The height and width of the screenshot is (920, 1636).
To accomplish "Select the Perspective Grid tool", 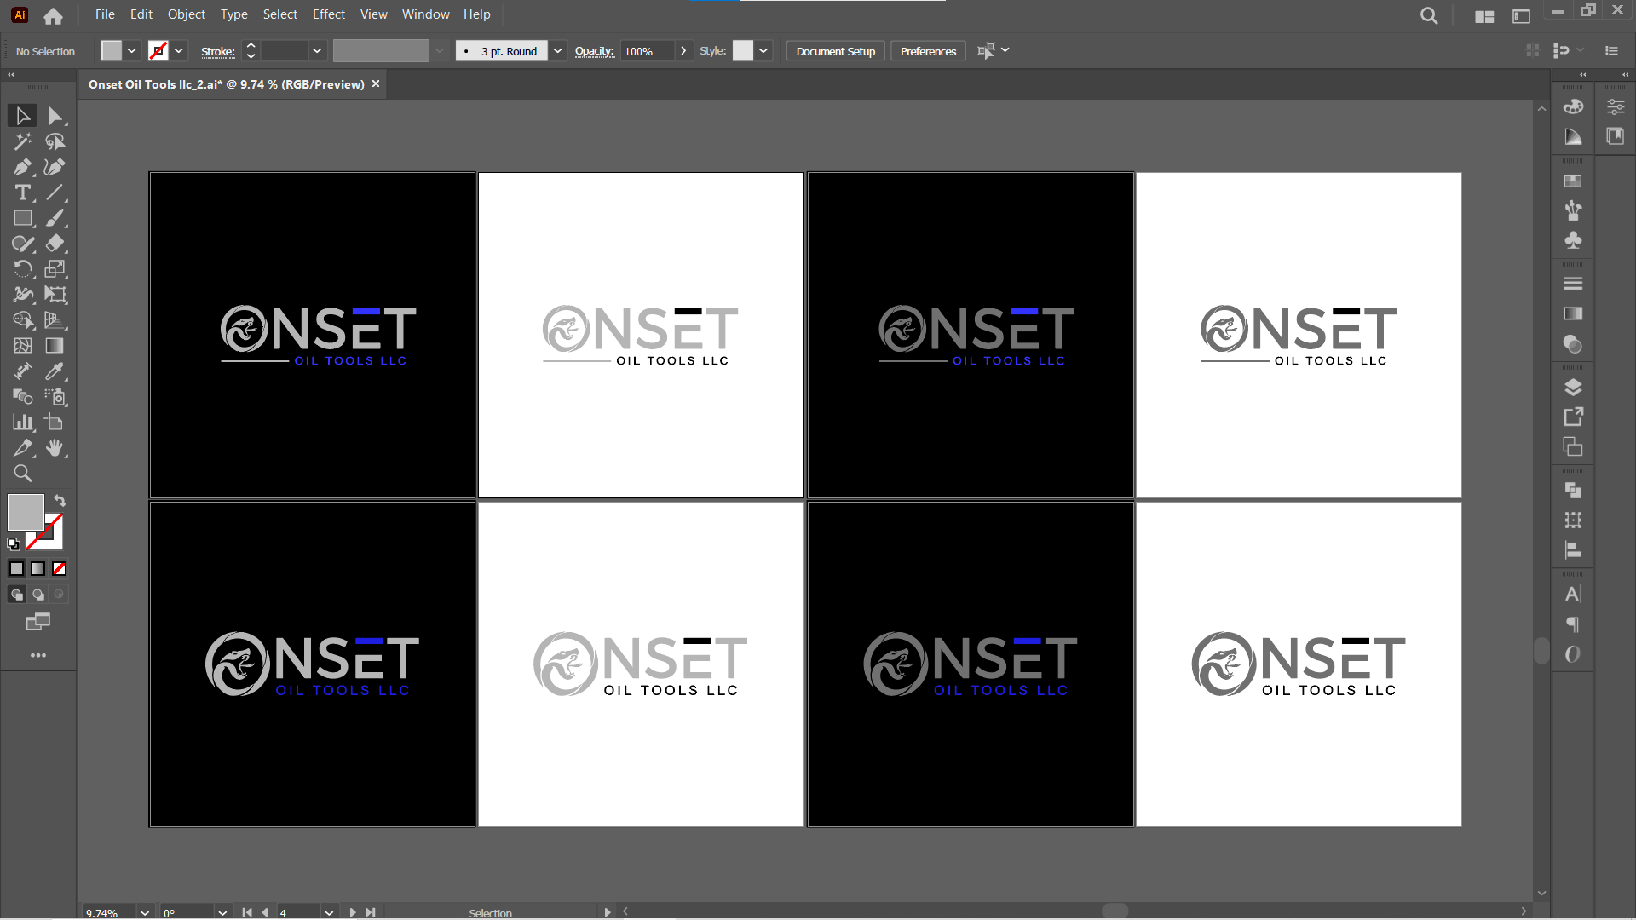I will (55, 320).
